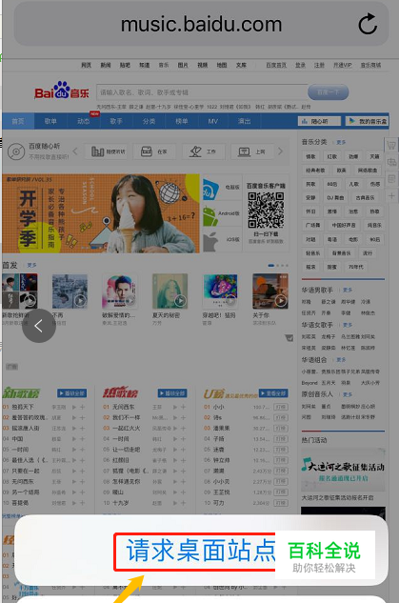Open 我的音乐盒 button
The image size is (399, 603).
pyautogui.click(x=367, y=121)
